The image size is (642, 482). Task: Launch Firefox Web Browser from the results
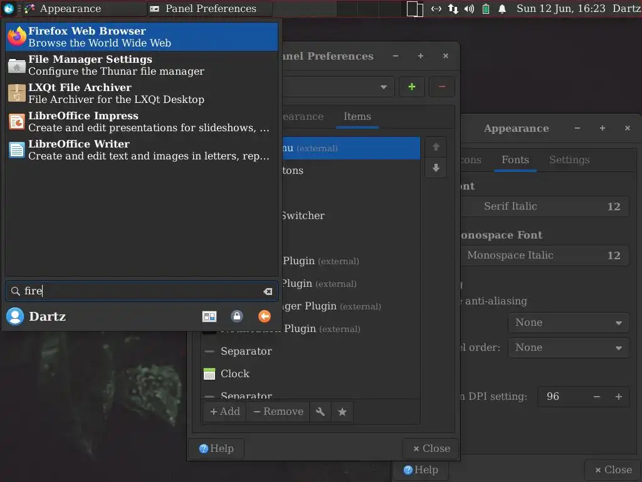click(142, 37)
